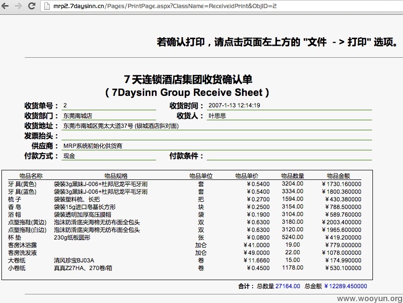This screenshot has height=303, width=403.
Task: Click the 物品数量 column header
Action: 293,176
